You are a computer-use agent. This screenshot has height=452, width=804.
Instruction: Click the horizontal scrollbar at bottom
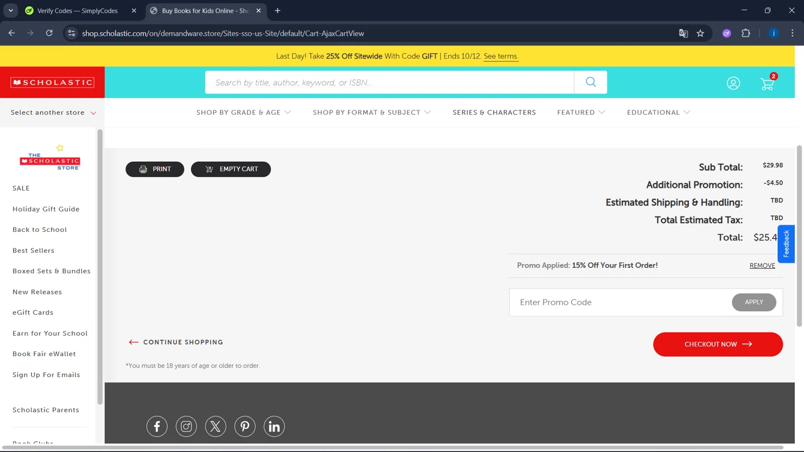(x=393, y=447)
